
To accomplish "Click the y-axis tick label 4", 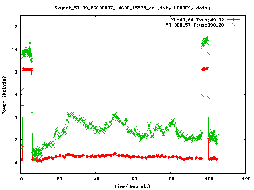I will pos(16,117).
